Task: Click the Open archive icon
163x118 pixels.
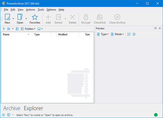Action: (20, 17)
